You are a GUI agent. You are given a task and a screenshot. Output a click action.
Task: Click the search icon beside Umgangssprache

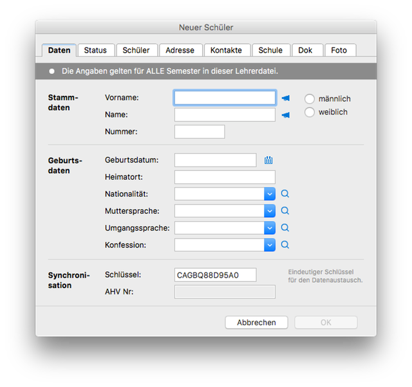285,228
